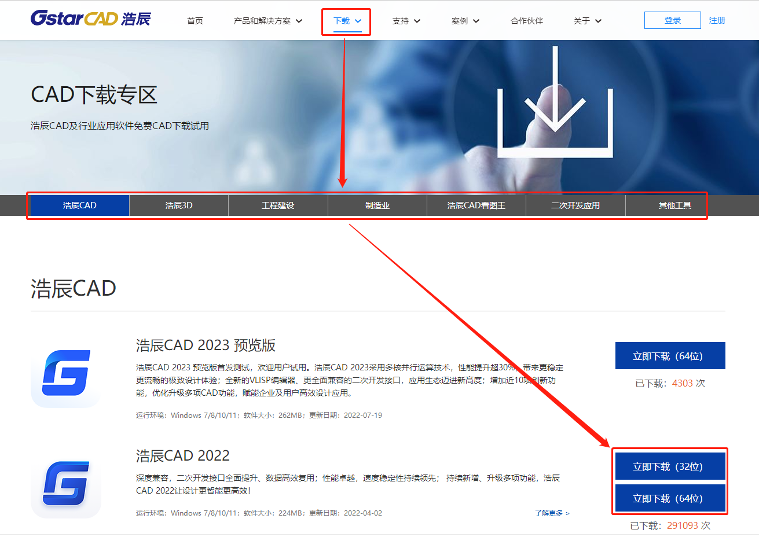Click the CAD下载专区 banner heading

click(94, 94)
